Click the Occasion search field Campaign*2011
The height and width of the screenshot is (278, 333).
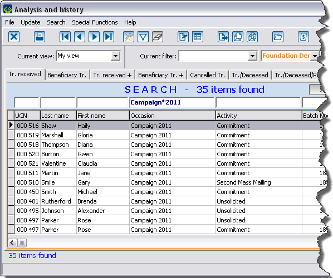tap(172, 102)
